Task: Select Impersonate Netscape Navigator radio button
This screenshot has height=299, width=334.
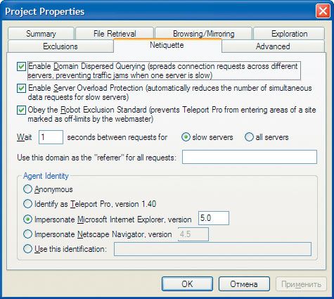Action: click(27, 234)
